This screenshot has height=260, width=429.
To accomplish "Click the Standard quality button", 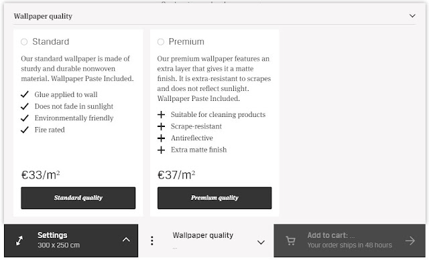I will click(x=78, y=198).
